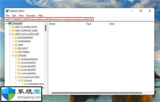Minimize the Registry Editor window
Viewport: 160px width, 102px height.
pos(132,11)
